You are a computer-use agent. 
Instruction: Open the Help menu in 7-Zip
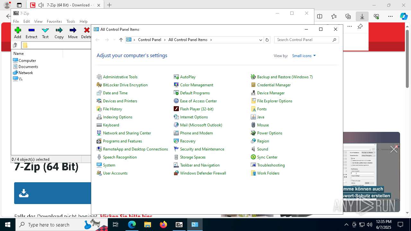83,21
